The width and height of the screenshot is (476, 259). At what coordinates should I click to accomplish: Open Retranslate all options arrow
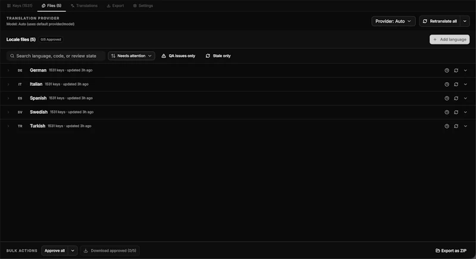click(x=465, y=21)
